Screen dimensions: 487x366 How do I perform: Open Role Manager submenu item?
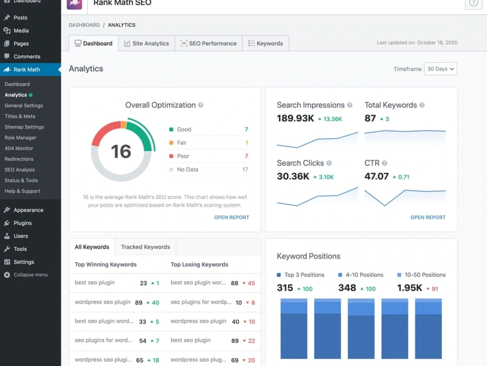point(20,137)
